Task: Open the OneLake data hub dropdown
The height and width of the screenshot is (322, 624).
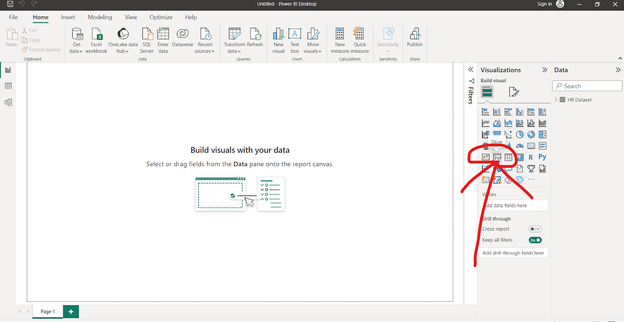Action: [x=123, y=41]
